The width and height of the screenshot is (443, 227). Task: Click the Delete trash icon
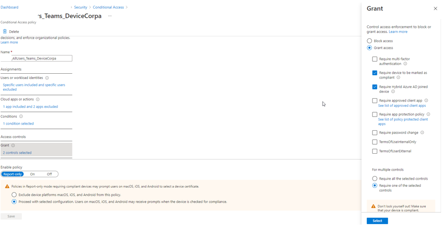pyautogui.click(x=5, y=32)
